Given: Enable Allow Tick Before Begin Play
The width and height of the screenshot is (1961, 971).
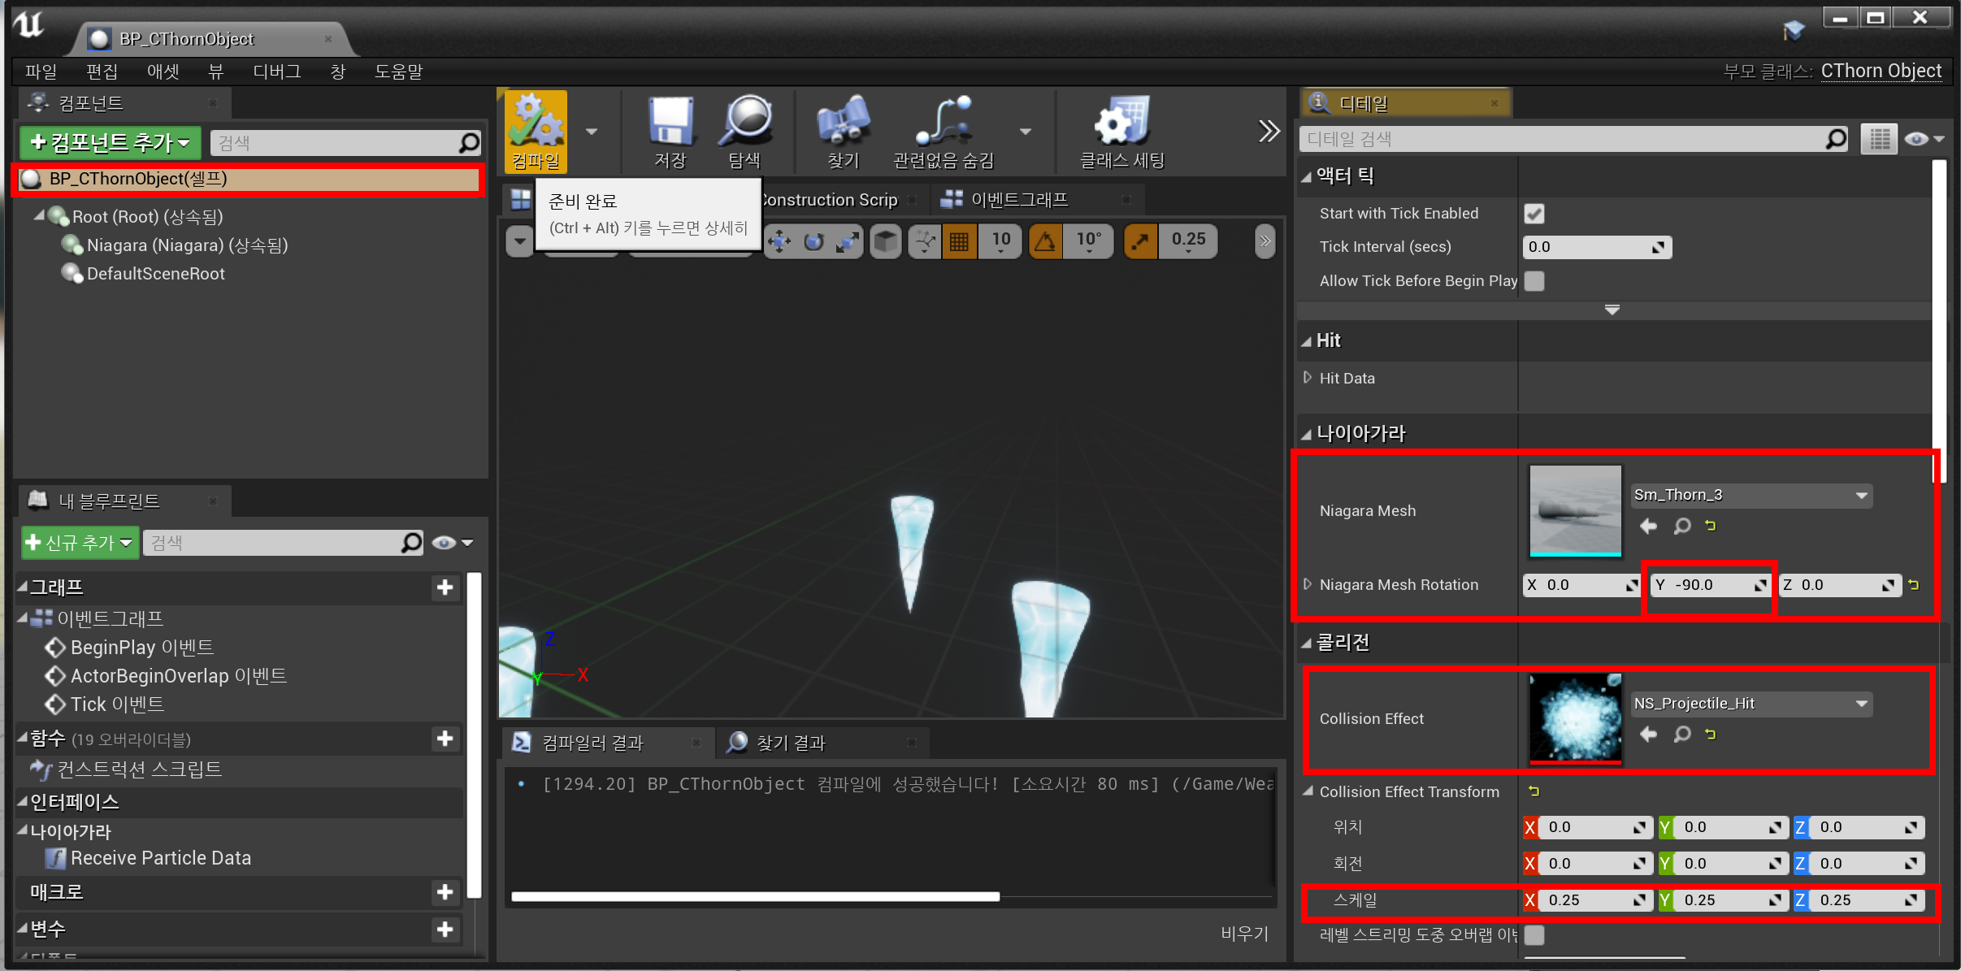Looking at the screenshot, I should coord(1534,281).
